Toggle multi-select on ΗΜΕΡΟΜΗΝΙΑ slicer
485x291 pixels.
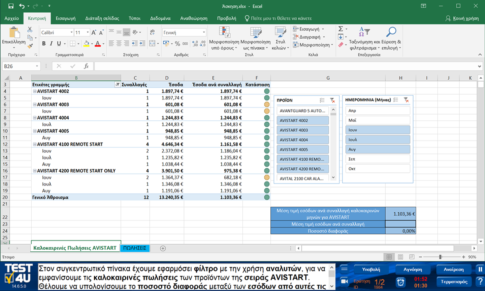click(x=396, y=100)
